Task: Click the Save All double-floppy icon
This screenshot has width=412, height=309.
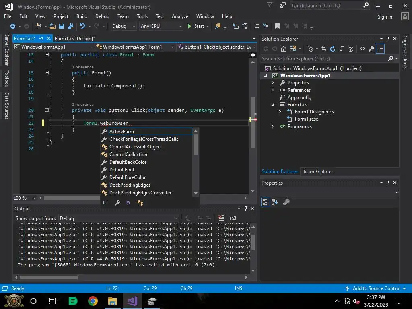Action: pos(70,26)
